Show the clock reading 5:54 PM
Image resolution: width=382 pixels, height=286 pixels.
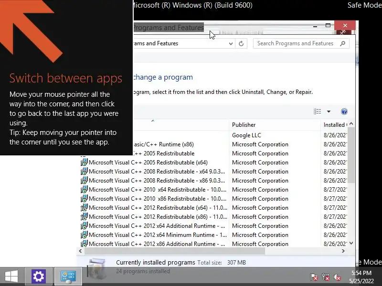tap(361, 273)
